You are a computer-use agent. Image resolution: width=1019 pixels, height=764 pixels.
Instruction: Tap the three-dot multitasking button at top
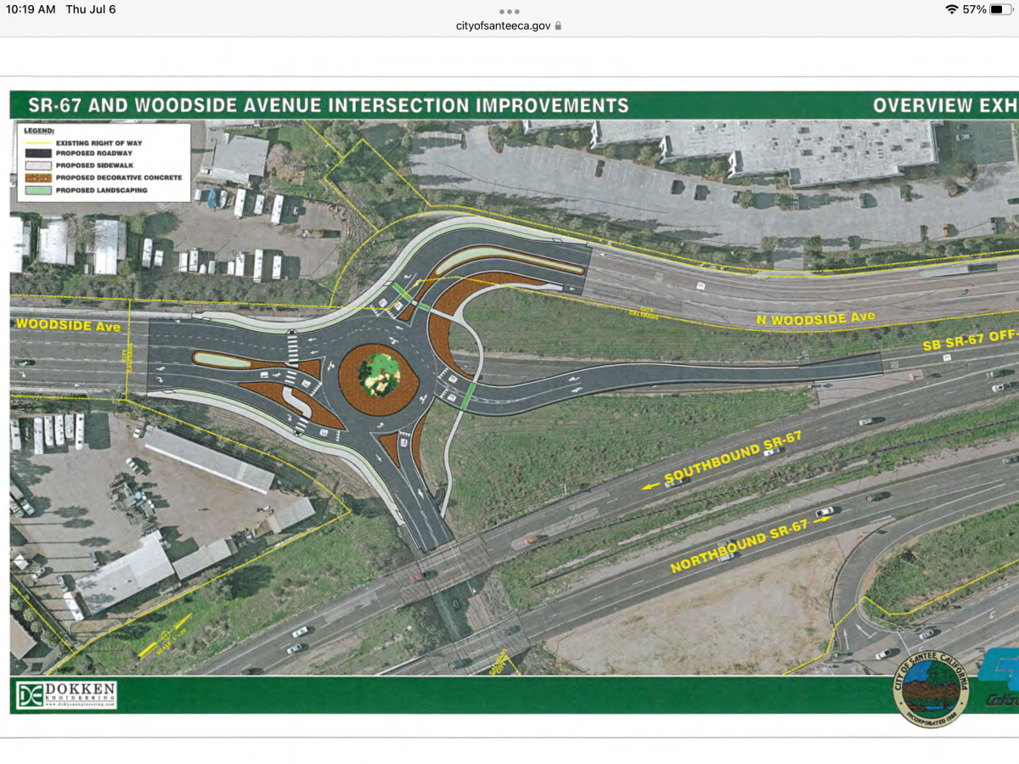point(509,12)
